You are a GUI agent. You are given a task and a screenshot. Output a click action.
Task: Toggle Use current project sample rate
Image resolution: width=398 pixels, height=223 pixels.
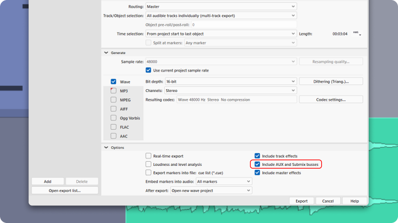pyautogui.click(x=148, y=70)
